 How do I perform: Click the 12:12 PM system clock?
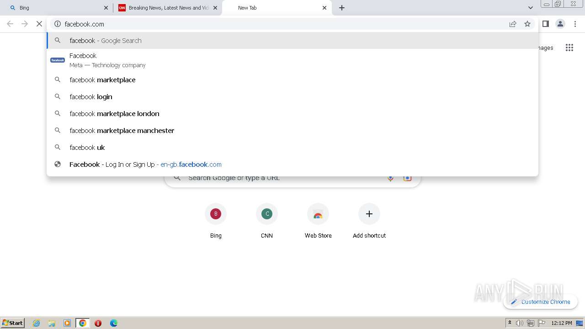pyautogui.click(x=562, y=323)
